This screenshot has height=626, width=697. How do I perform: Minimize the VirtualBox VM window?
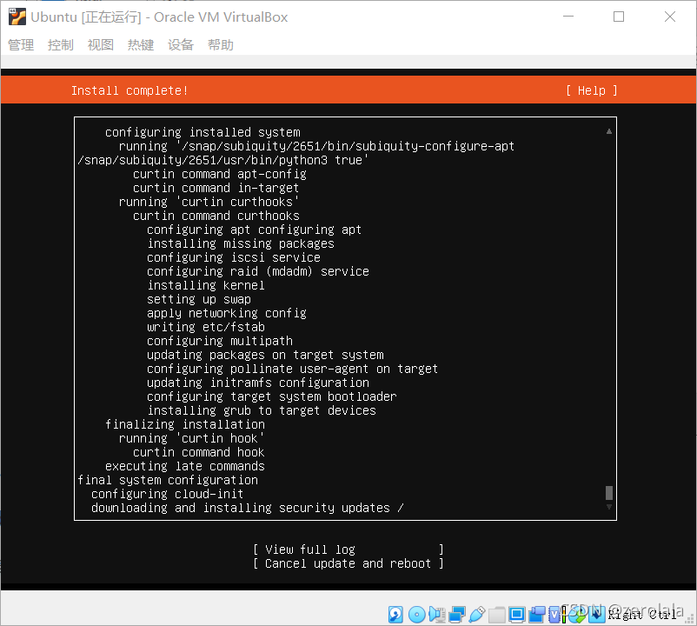[568, 17]
